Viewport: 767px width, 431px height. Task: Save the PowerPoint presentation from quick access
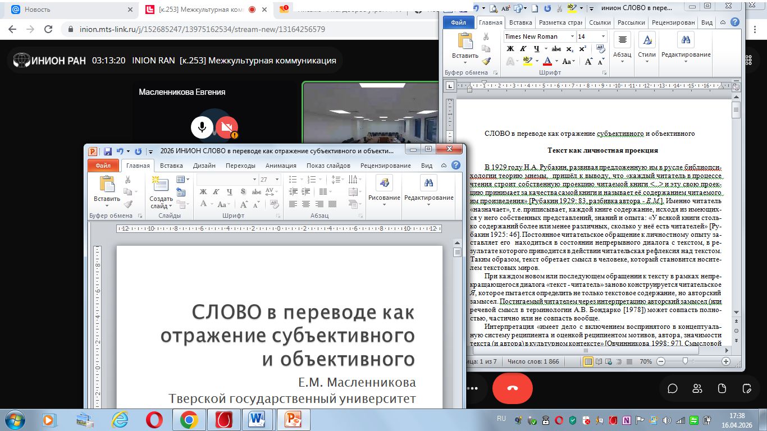pos(108,151)
